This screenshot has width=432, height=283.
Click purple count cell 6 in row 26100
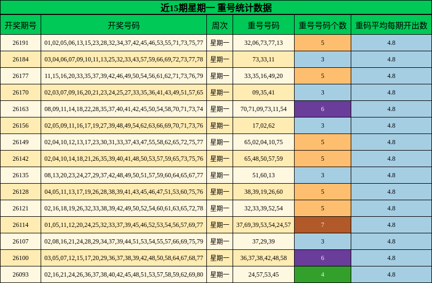[322, 258]
